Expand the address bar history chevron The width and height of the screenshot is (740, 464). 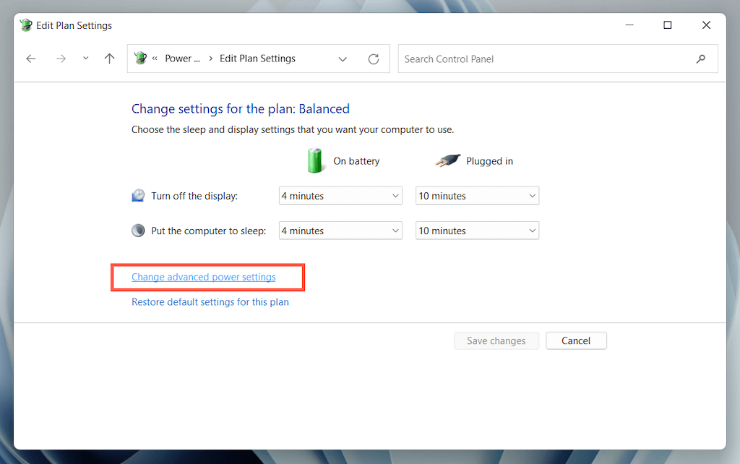click(x=343, y=59)
